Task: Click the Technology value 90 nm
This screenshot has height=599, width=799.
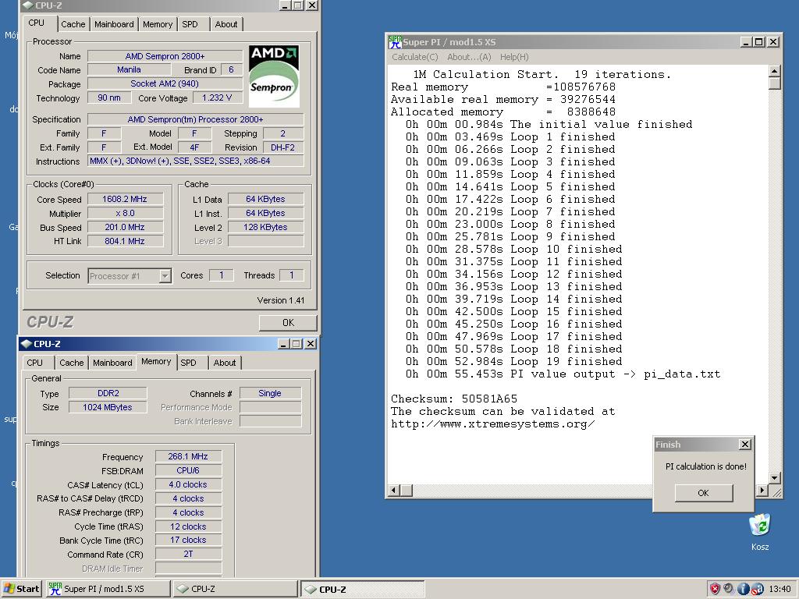Action: pos(109,97)
